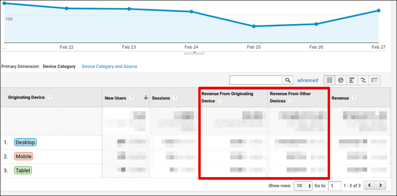Click the Originating Device column header
This screenshot has width=397, height=196.
click(x=26, y=97)
